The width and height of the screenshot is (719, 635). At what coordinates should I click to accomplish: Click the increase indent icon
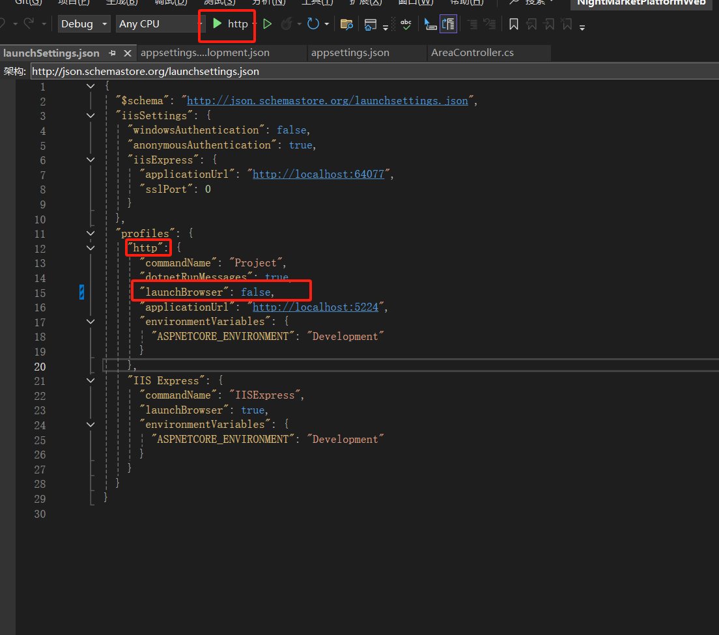(490, 24)
